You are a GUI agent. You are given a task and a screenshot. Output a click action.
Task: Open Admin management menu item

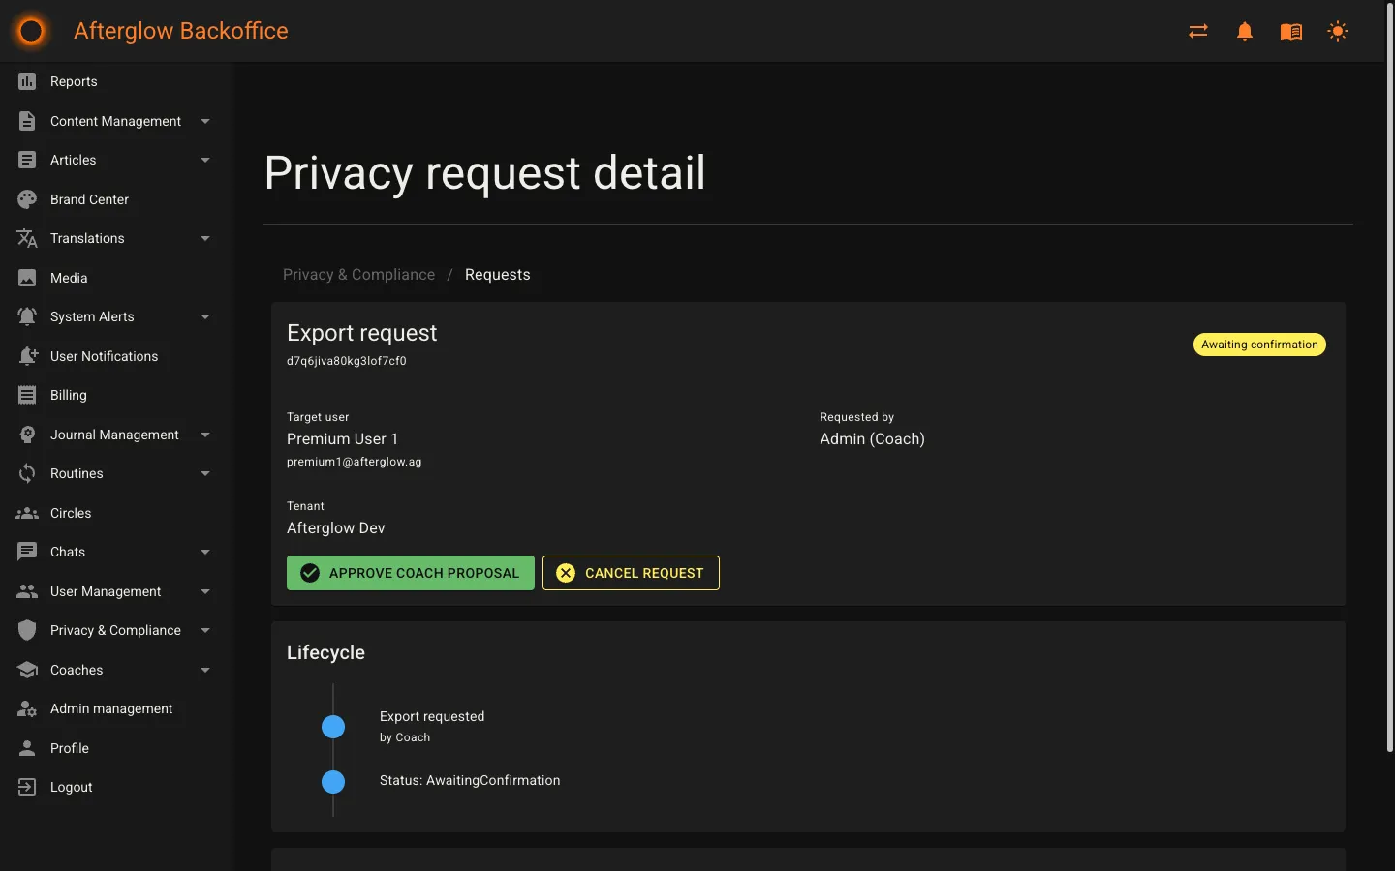(117, 708)
